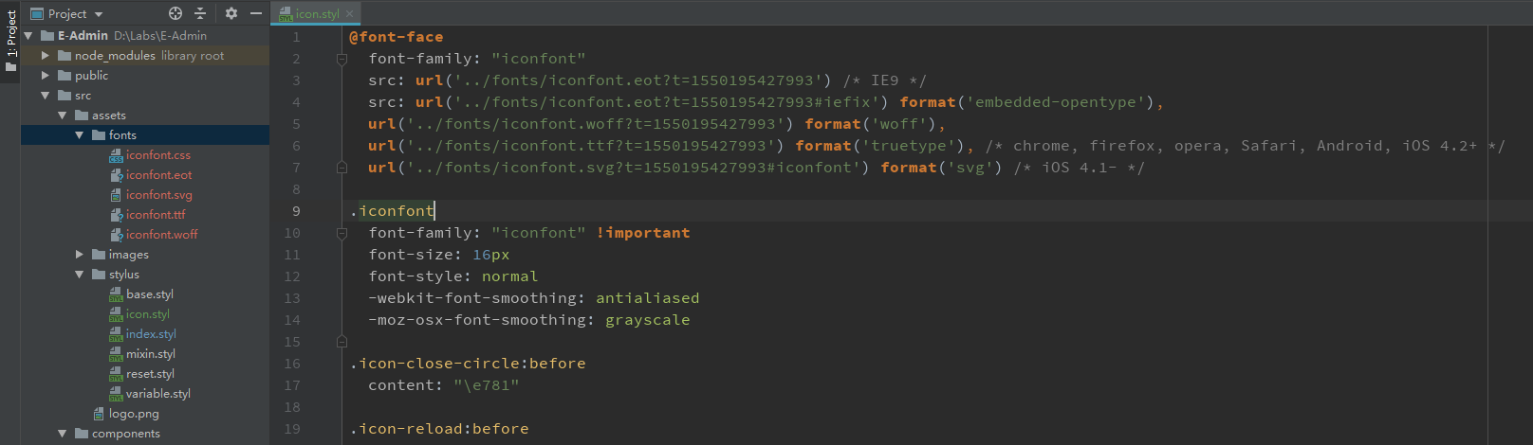
Task: Click the iconfont.css file icon
Action: (116, 155)
